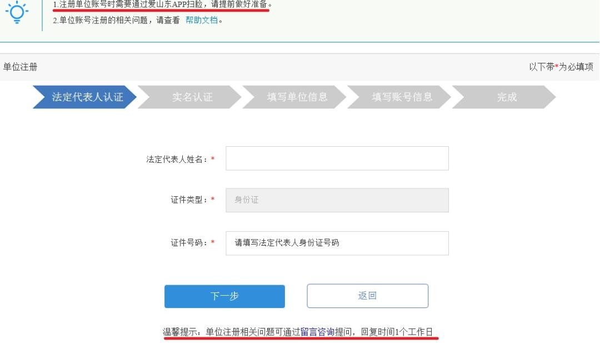Focus the 法定代表人姓名 input field
Screen dimensions: 600x343
(x=337, y=158)
